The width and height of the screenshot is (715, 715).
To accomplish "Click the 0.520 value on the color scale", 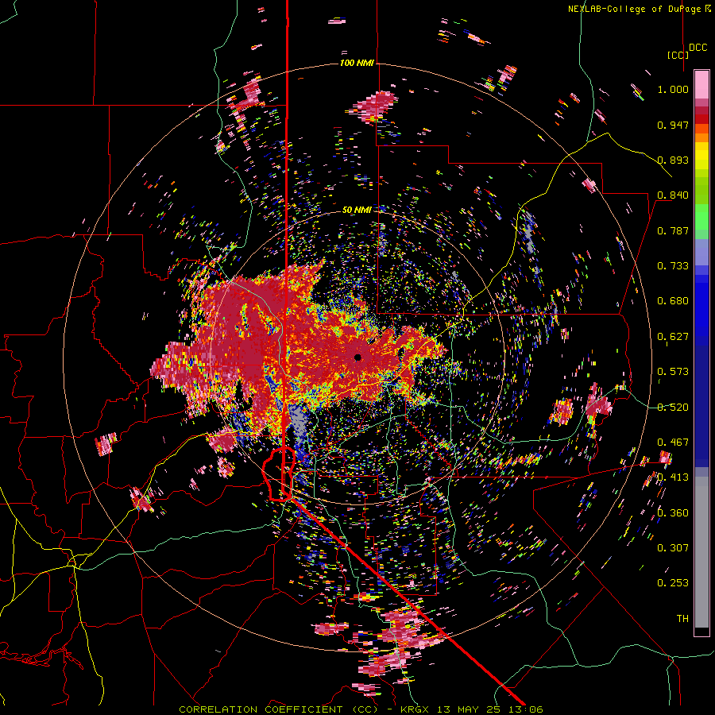I will click(673, 408).
